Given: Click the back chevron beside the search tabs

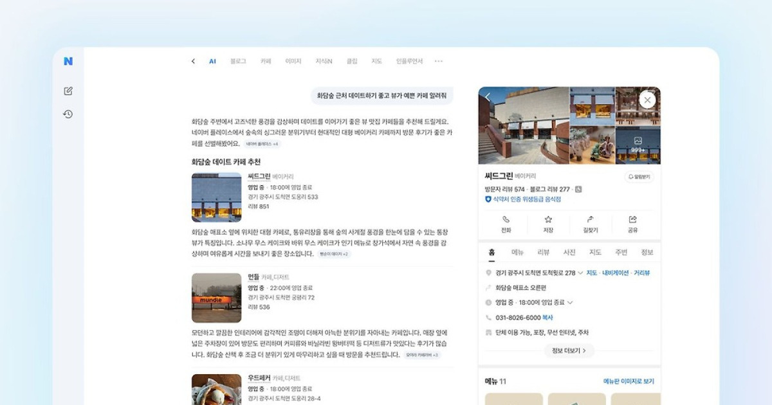Looking at the screenshot, I should click(193, 60).
